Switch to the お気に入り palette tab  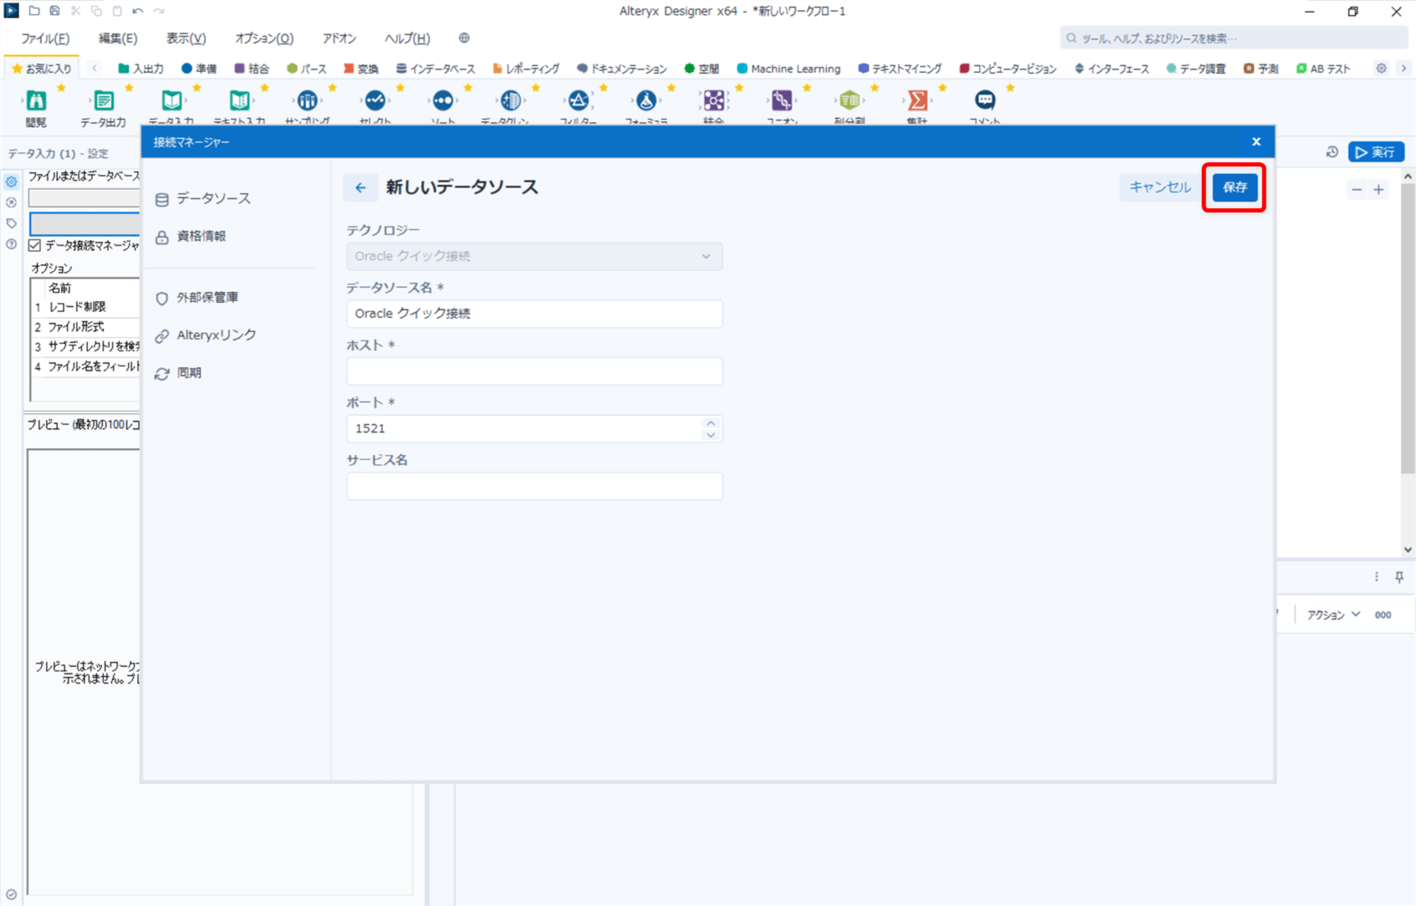[42, 69]
